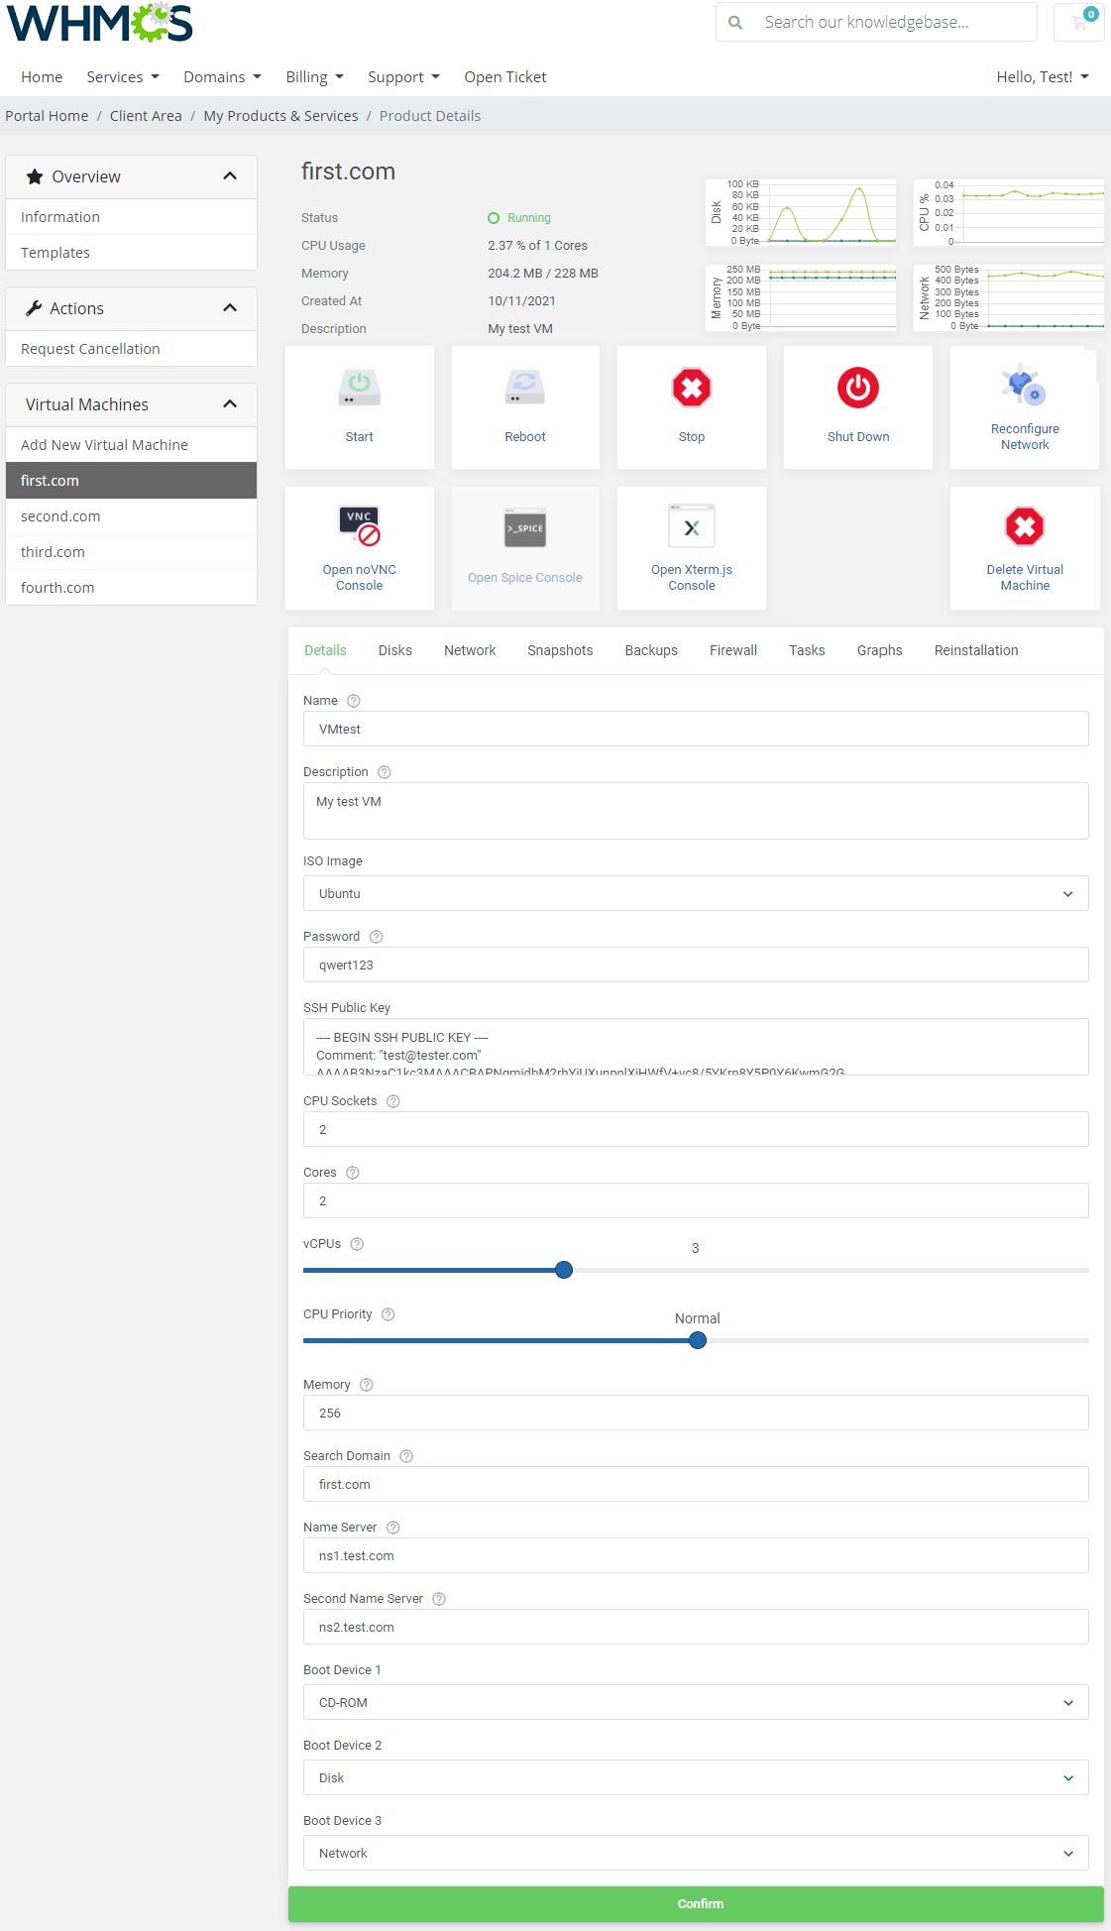Screen dimensions: 1111x1931
Task: Switch to the Reinstallation tab
Action: pos(976,650)
